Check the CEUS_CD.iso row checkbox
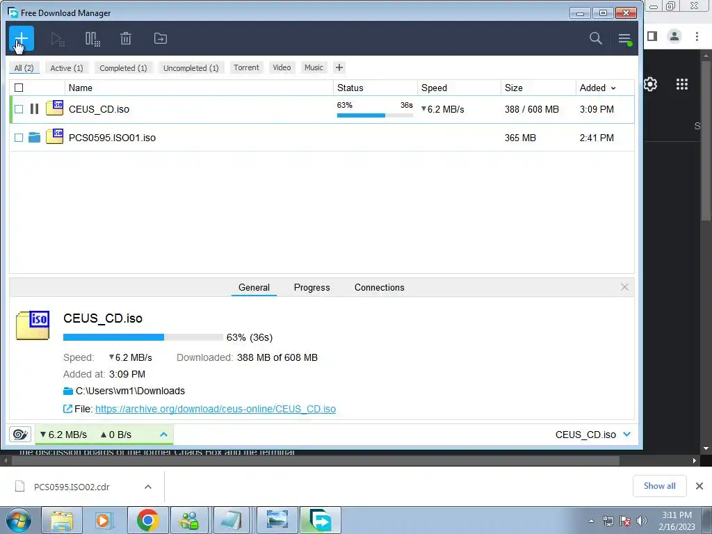 pos(19,109)
